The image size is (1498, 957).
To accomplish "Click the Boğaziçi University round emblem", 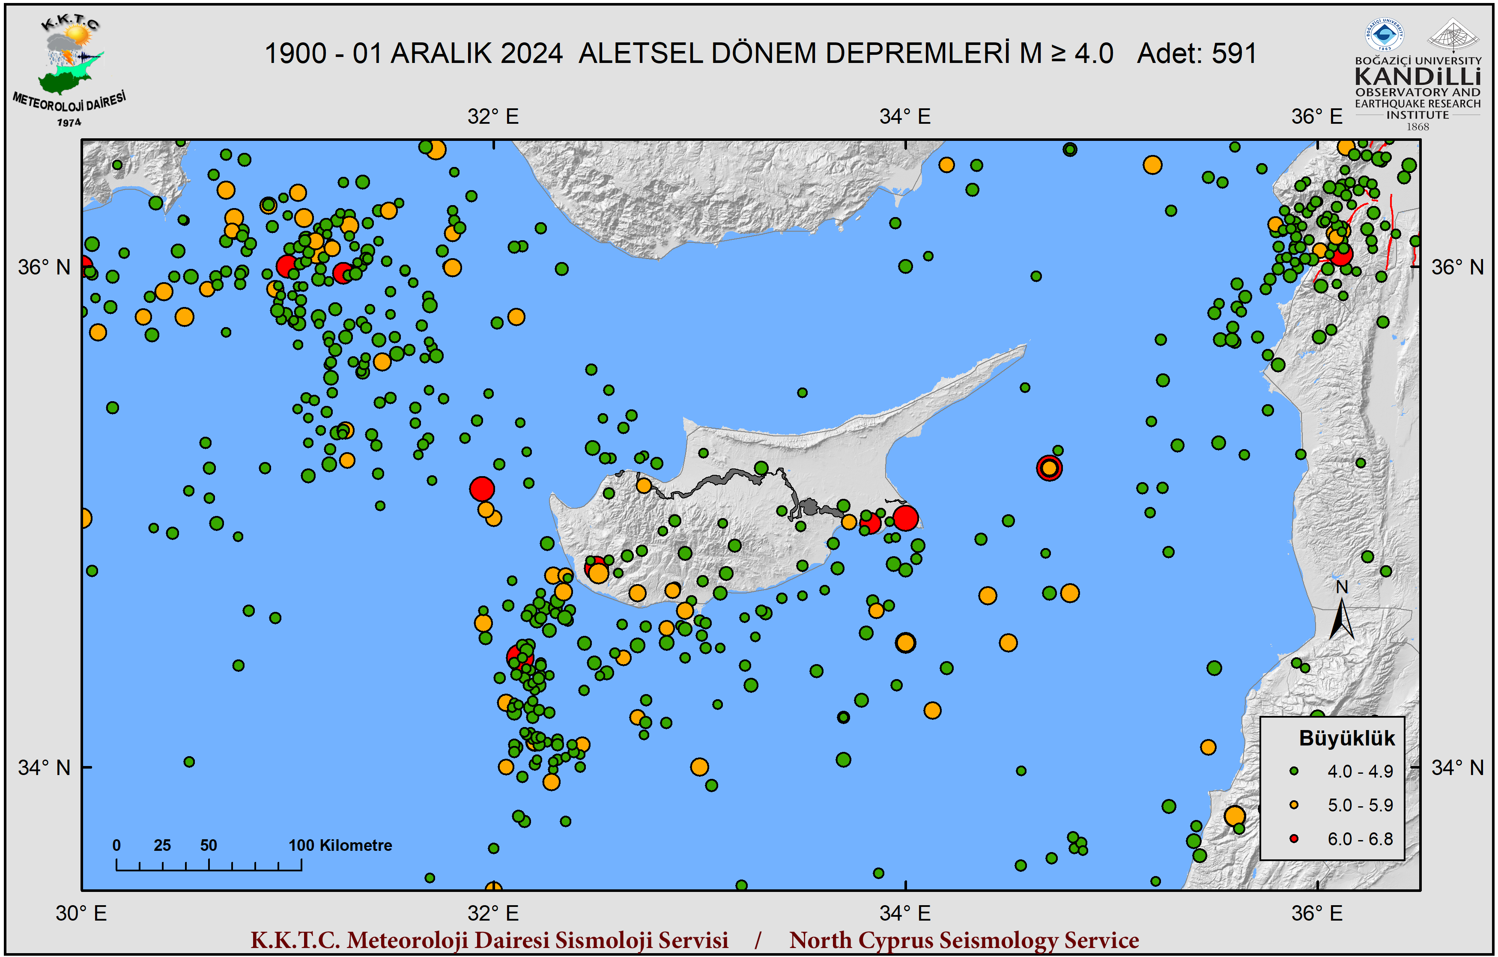I will [x=1384, y=35].
